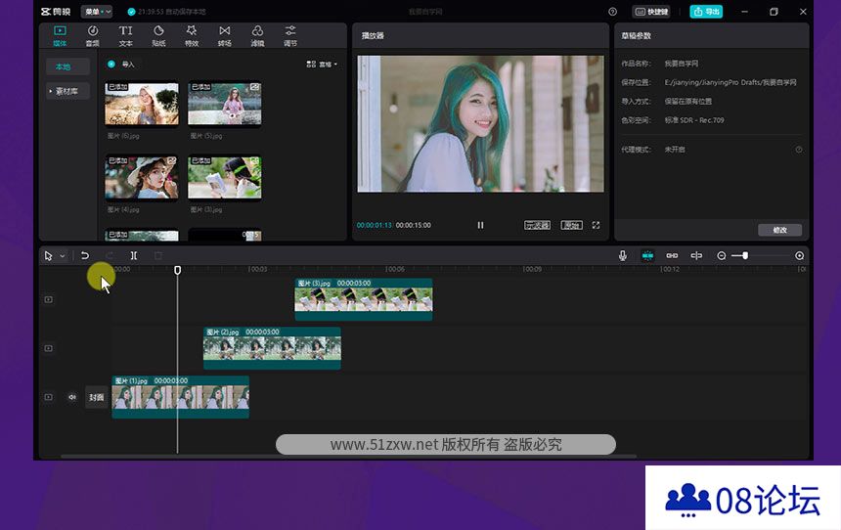
Task: Click the horizontal timeline scrollbar
Action: [x=349, y=457]
